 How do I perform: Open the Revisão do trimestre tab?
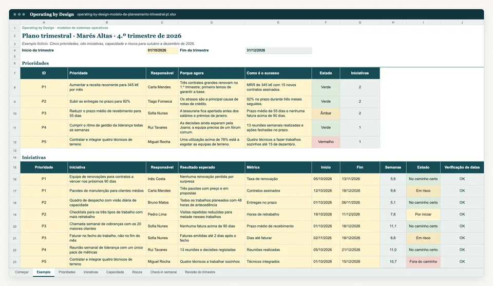coord(200,272)
